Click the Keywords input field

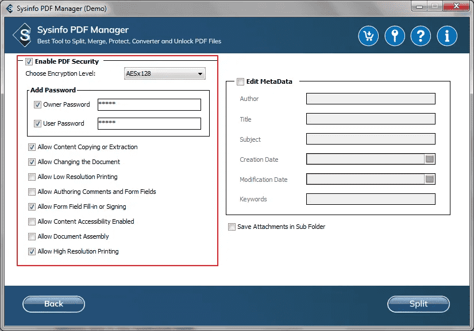371,199
